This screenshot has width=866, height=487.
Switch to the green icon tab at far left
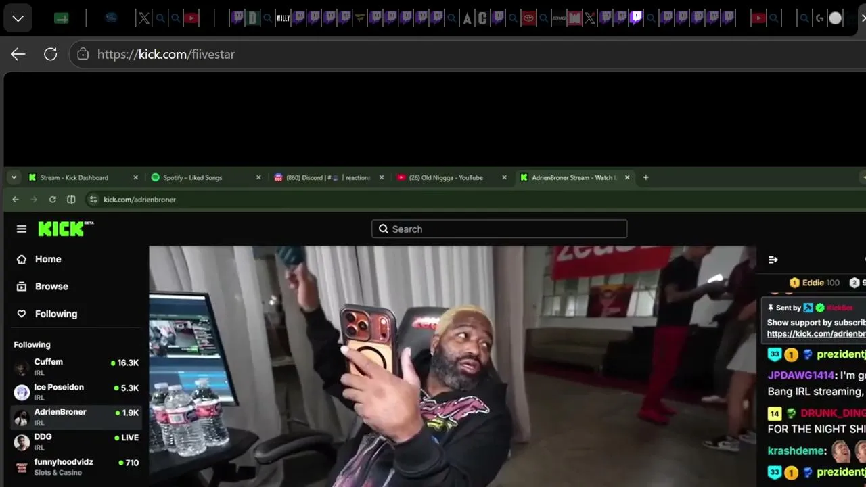click(x=62, y=18)
